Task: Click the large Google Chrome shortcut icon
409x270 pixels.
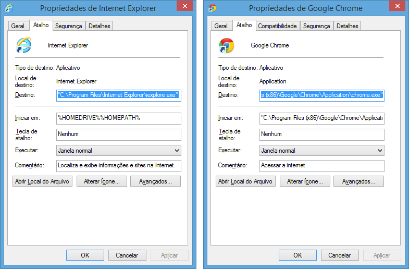Action: tap(227, 45)
